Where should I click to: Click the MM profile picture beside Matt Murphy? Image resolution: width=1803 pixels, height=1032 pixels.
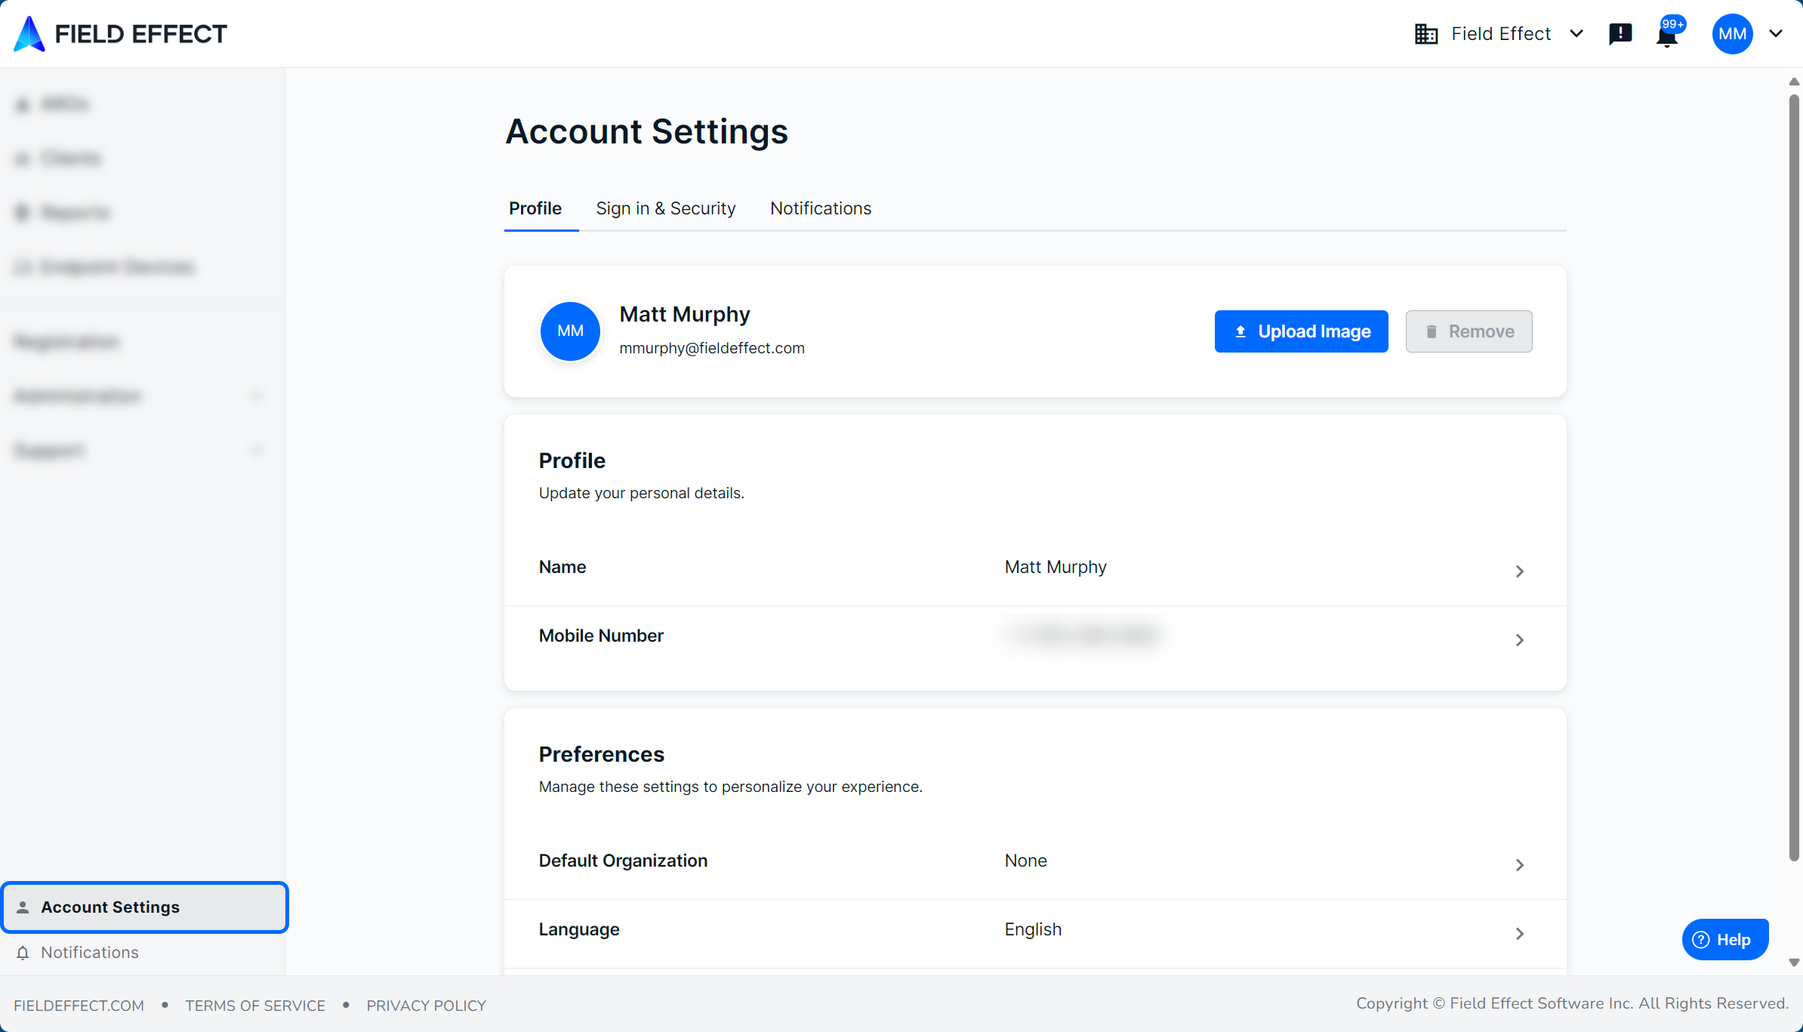570,331
